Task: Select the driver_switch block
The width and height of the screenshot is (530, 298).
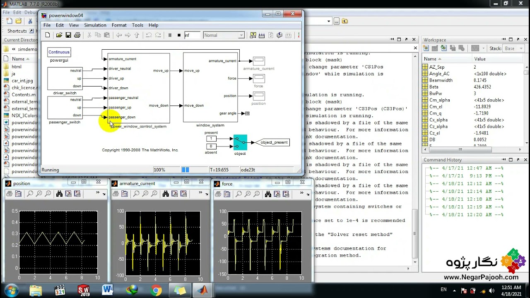Action: pos(65,79)
